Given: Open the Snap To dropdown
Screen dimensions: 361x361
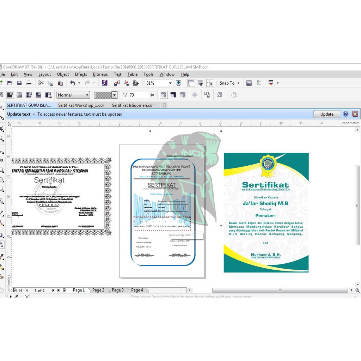Looking at the screenshot, I should 229,83.
